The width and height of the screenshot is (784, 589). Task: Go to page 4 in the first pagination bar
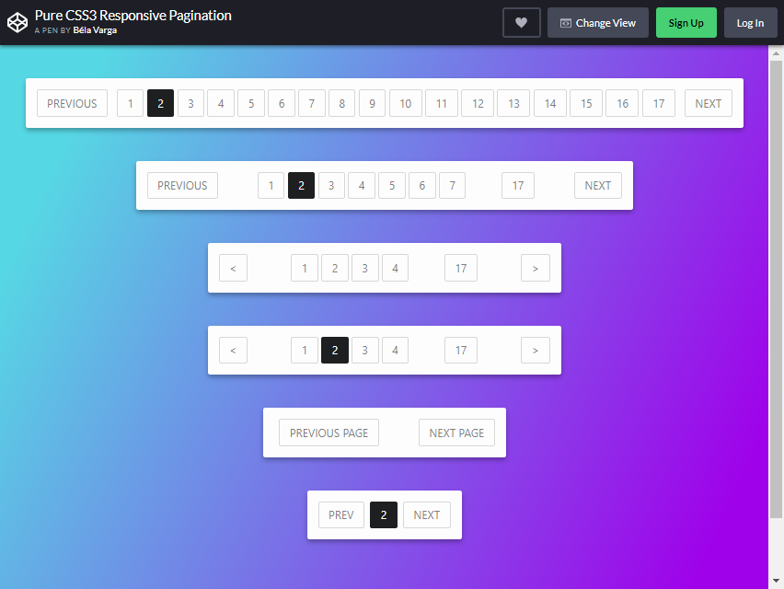tap(221, 103)
